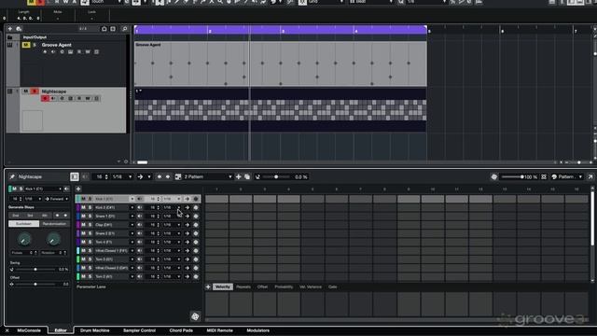Toggle left sidebar visibility button in editor
This screenshot has width=597, height=336.
(75, 176)
